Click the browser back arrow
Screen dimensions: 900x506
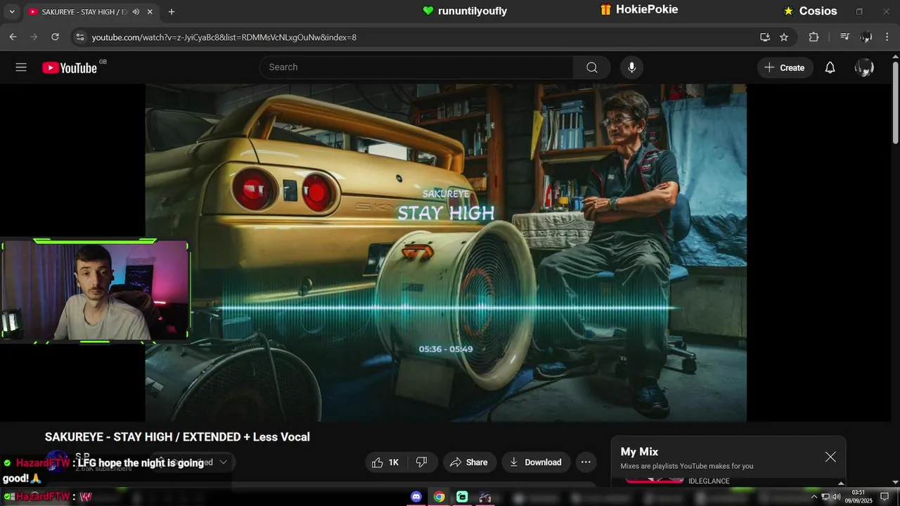(13, 37)
